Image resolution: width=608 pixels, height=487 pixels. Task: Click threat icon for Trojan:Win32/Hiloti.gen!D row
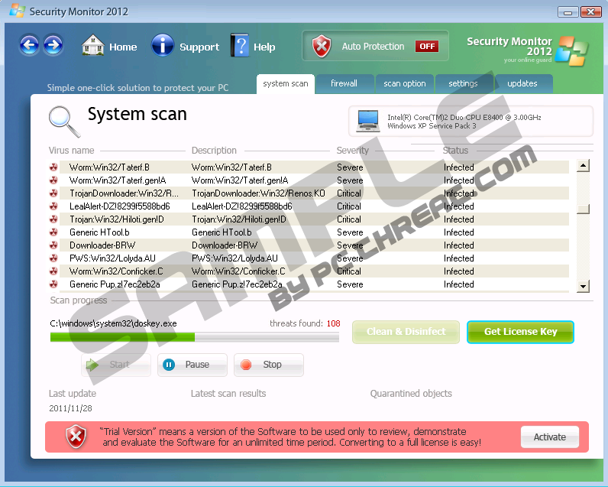pyautogui.click(x=53, y=219)
